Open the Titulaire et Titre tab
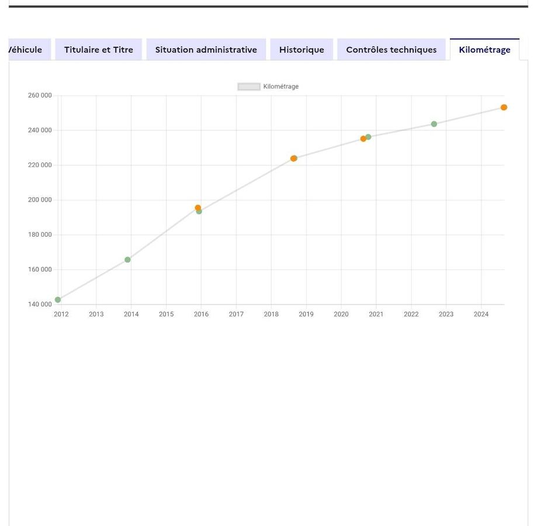This screenshot has width=537, height=526. pyautogui.click(x=99, y=50)
